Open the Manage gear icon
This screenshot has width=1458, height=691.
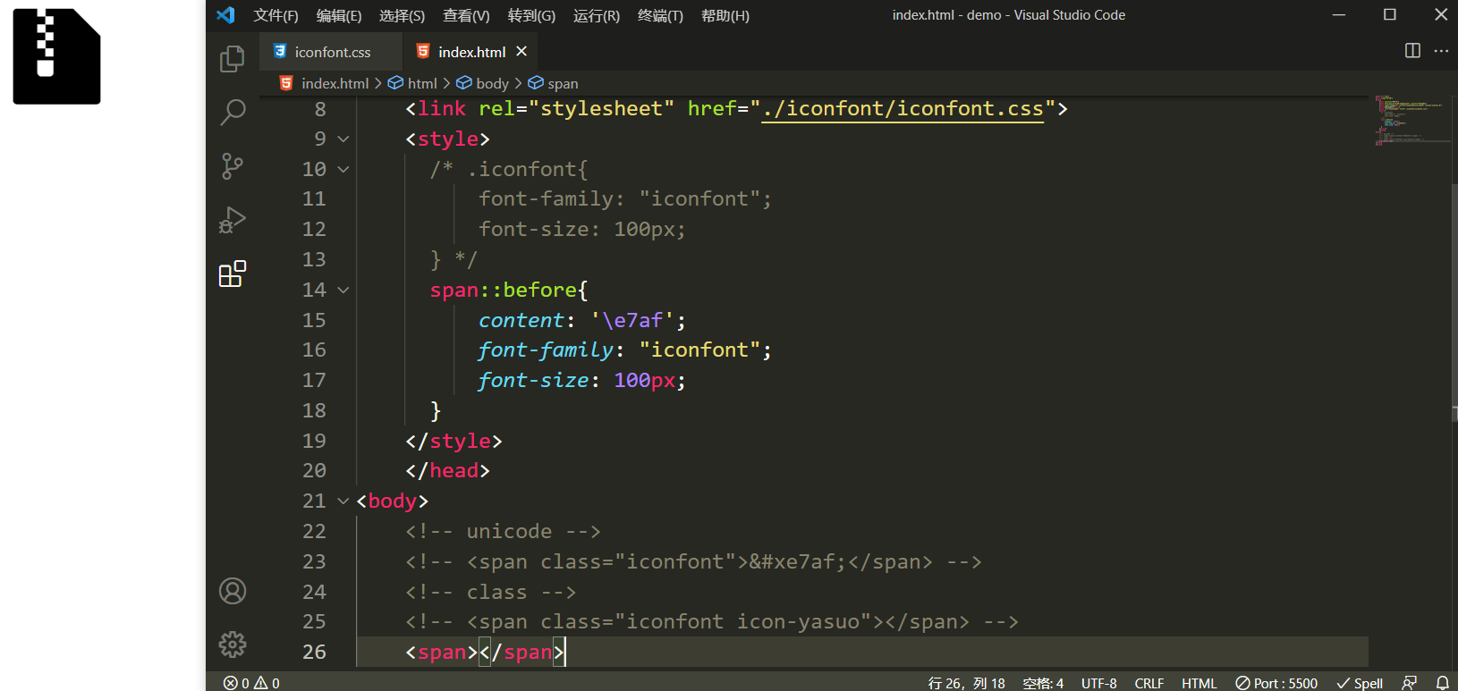click(233, 645)
